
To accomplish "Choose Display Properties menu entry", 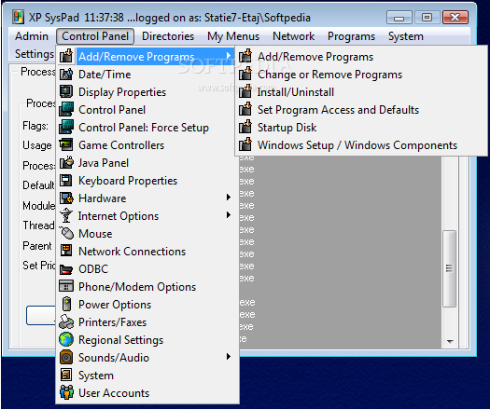I will coord(147,92).
